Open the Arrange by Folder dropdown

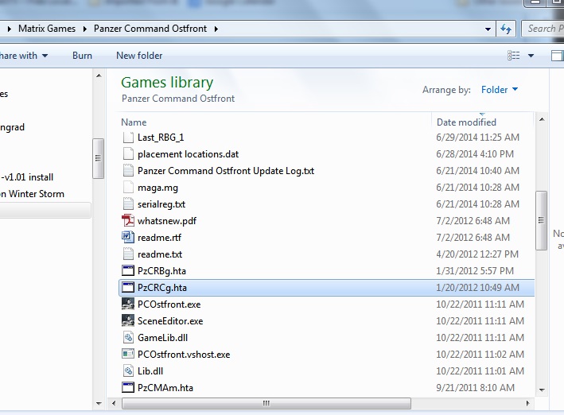coord(500,90)
